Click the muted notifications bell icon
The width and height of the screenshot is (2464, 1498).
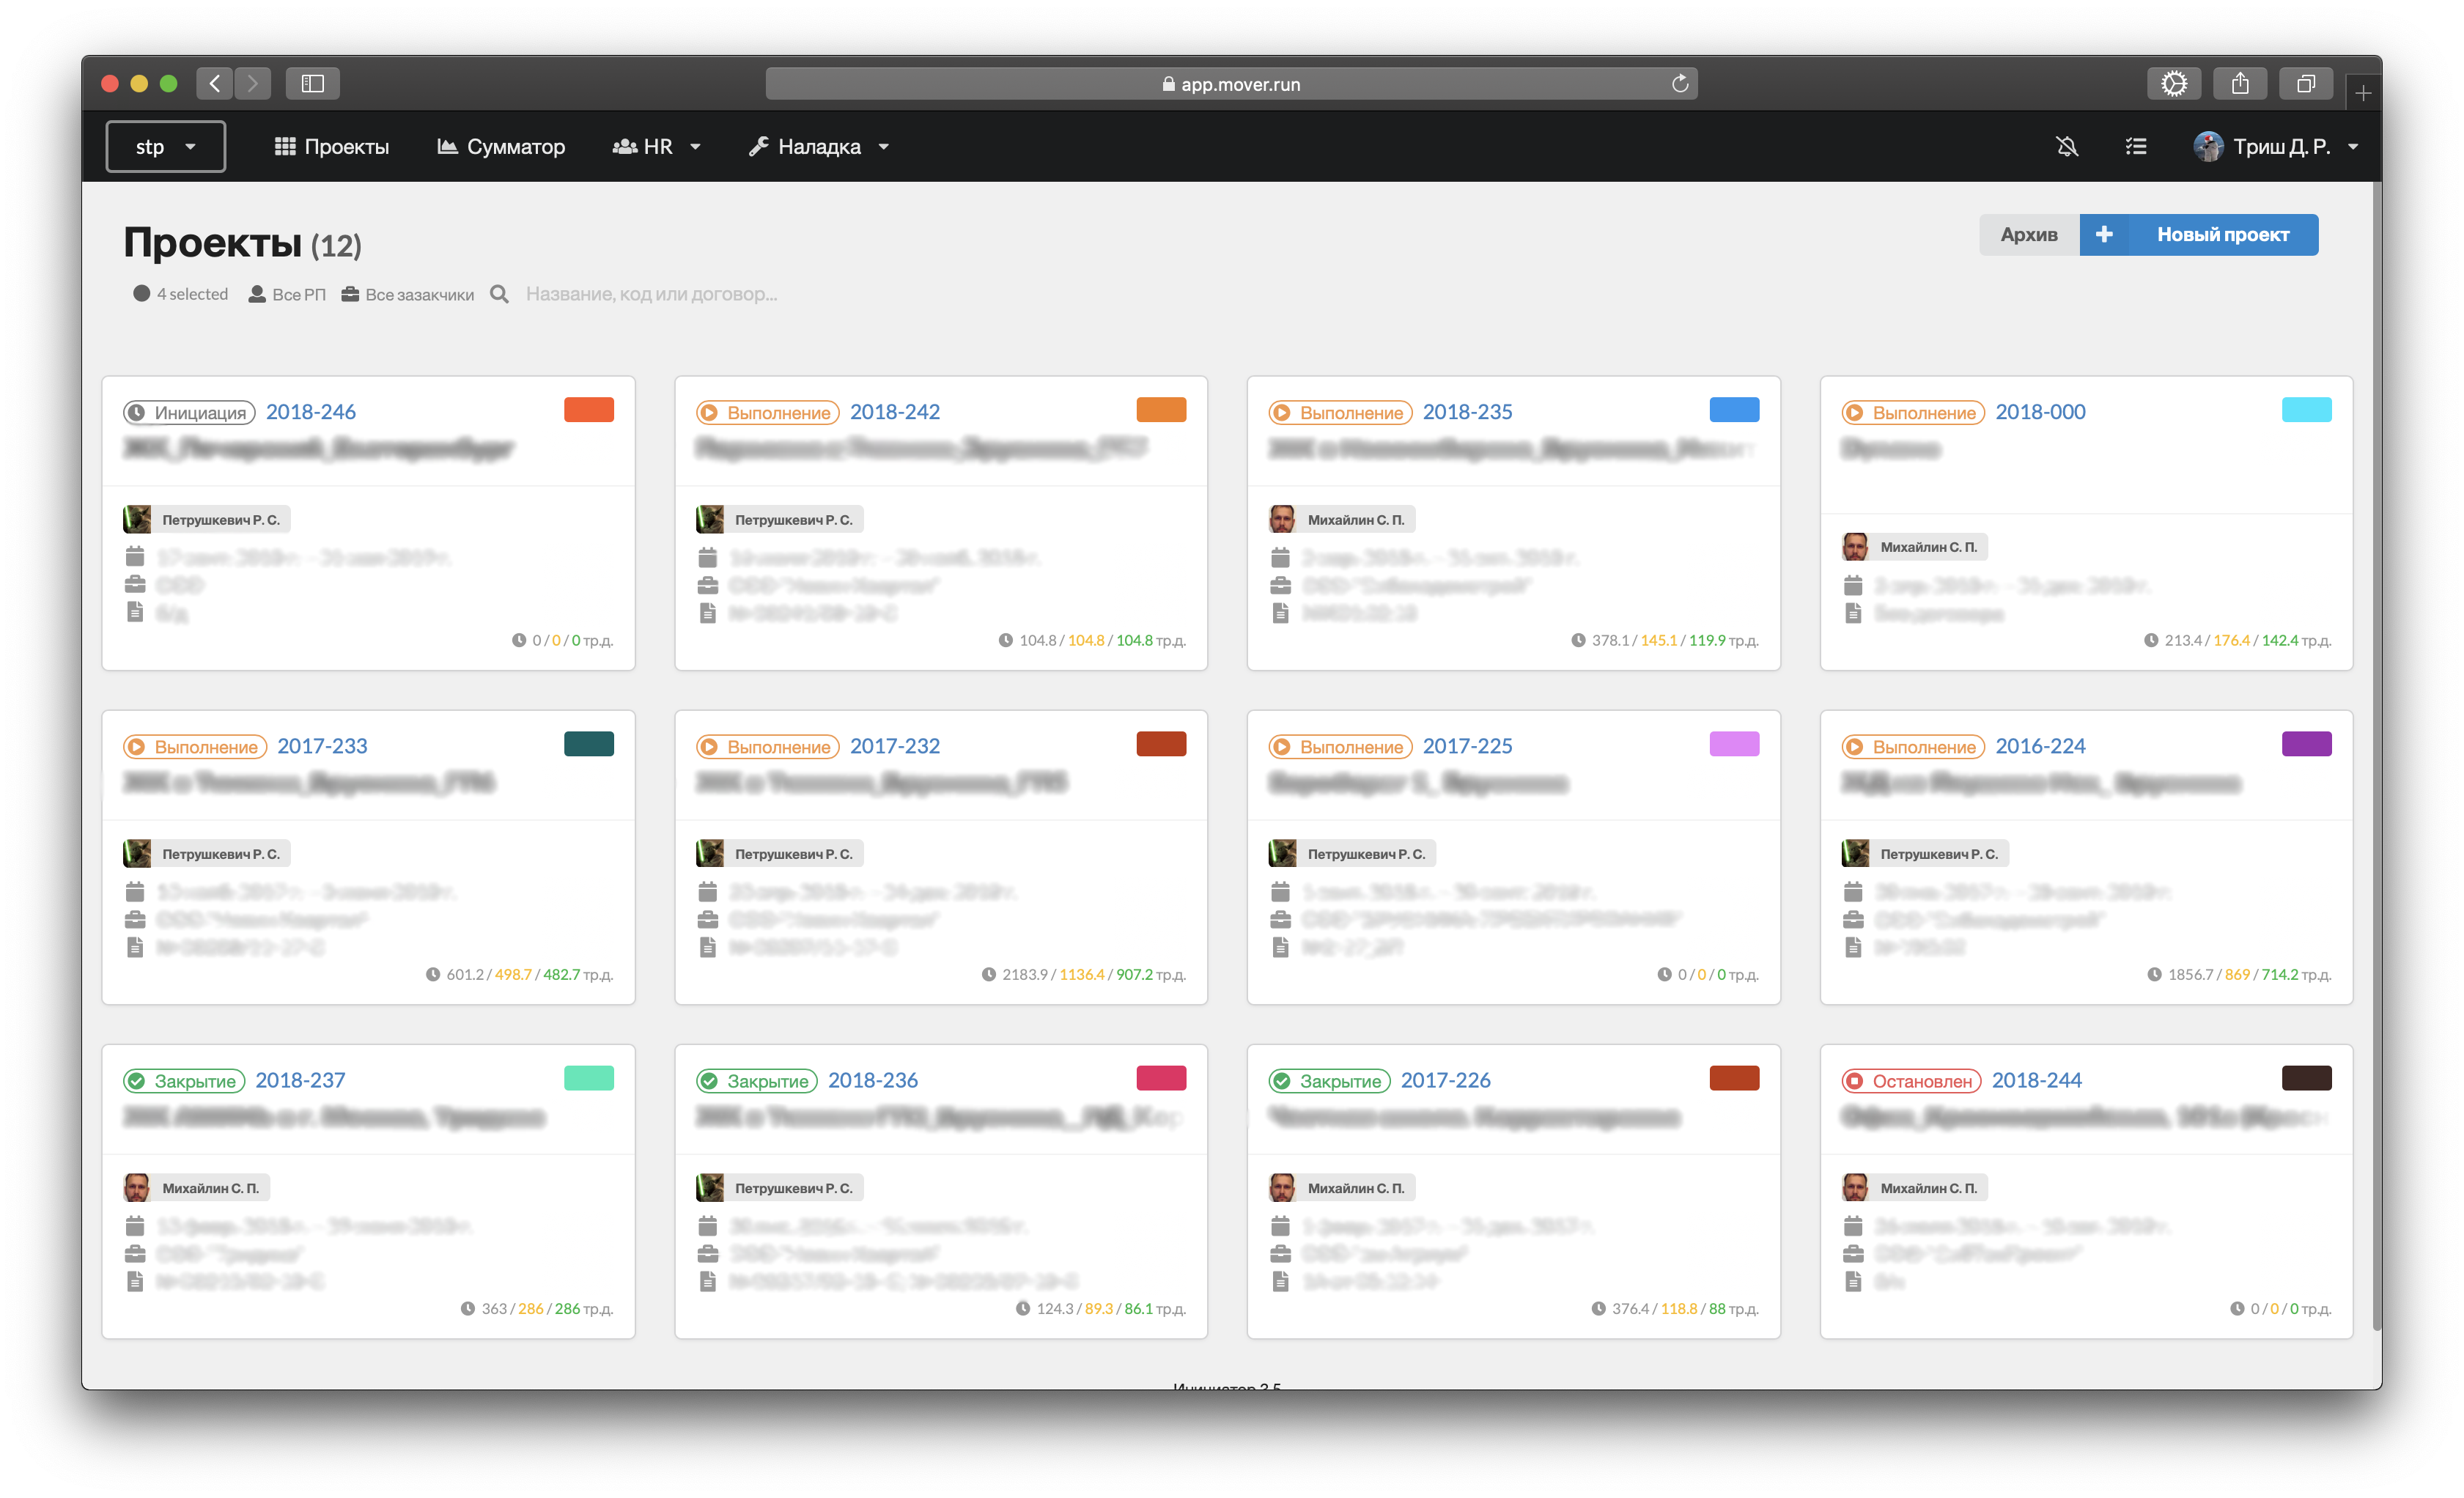coord(2067,147)
